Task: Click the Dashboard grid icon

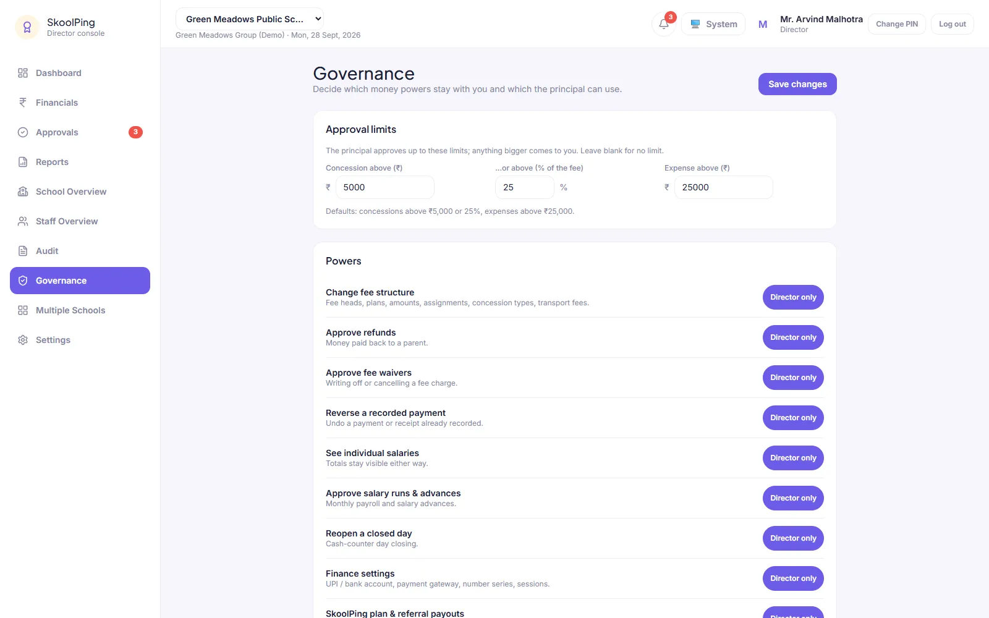Action: pyautogui.click(x=23, y=73)
